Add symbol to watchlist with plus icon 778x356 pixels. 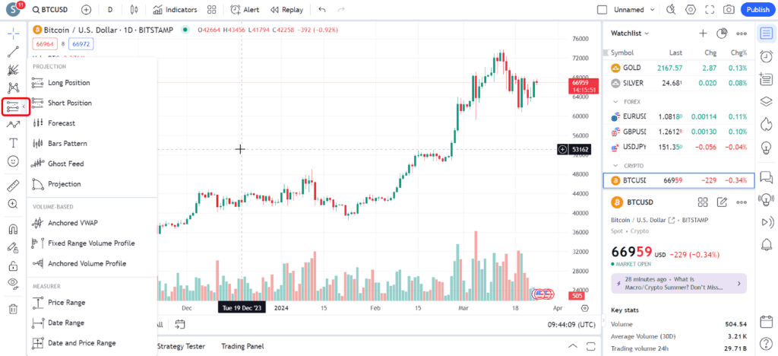[703, 33]
